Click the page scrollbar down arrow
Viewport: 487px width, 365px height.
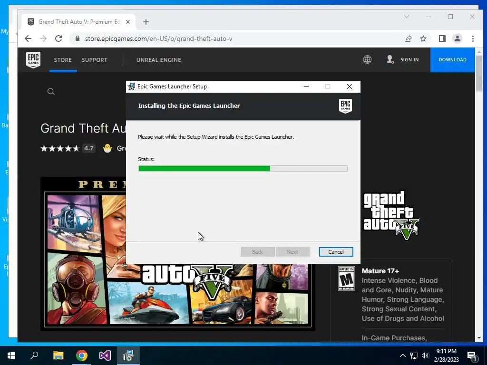tap(479, 338)
